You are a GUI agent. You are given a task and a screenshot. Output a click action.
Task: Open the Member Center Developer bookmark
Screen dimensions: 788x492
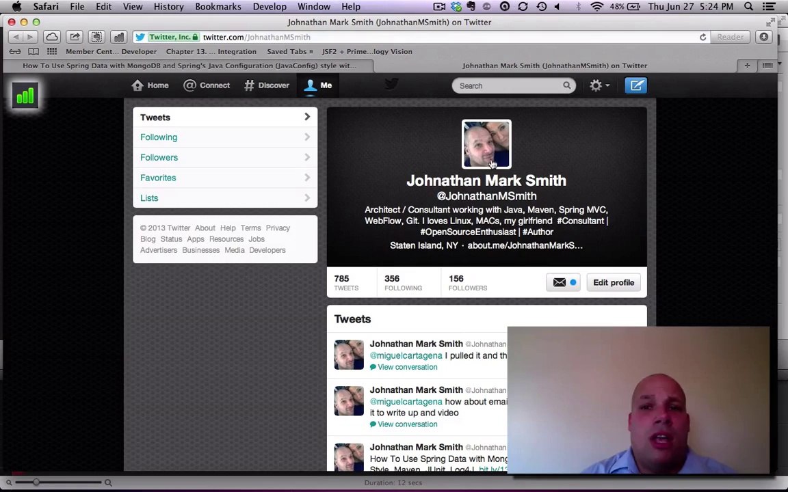point(111,51)
